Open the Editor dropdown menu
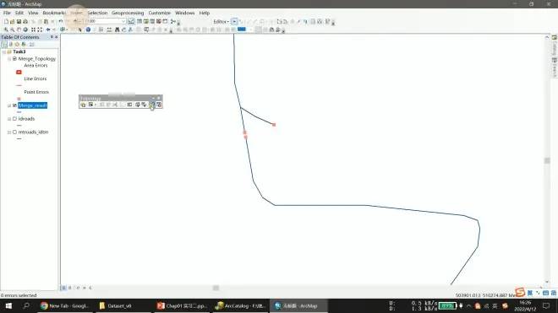The image size is (558, 313). 221,22
